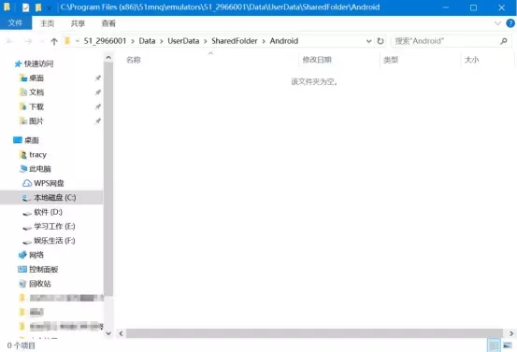Click the up-one-level arrow icon
This screenshot has height=352, width=517.
(54, 41)
